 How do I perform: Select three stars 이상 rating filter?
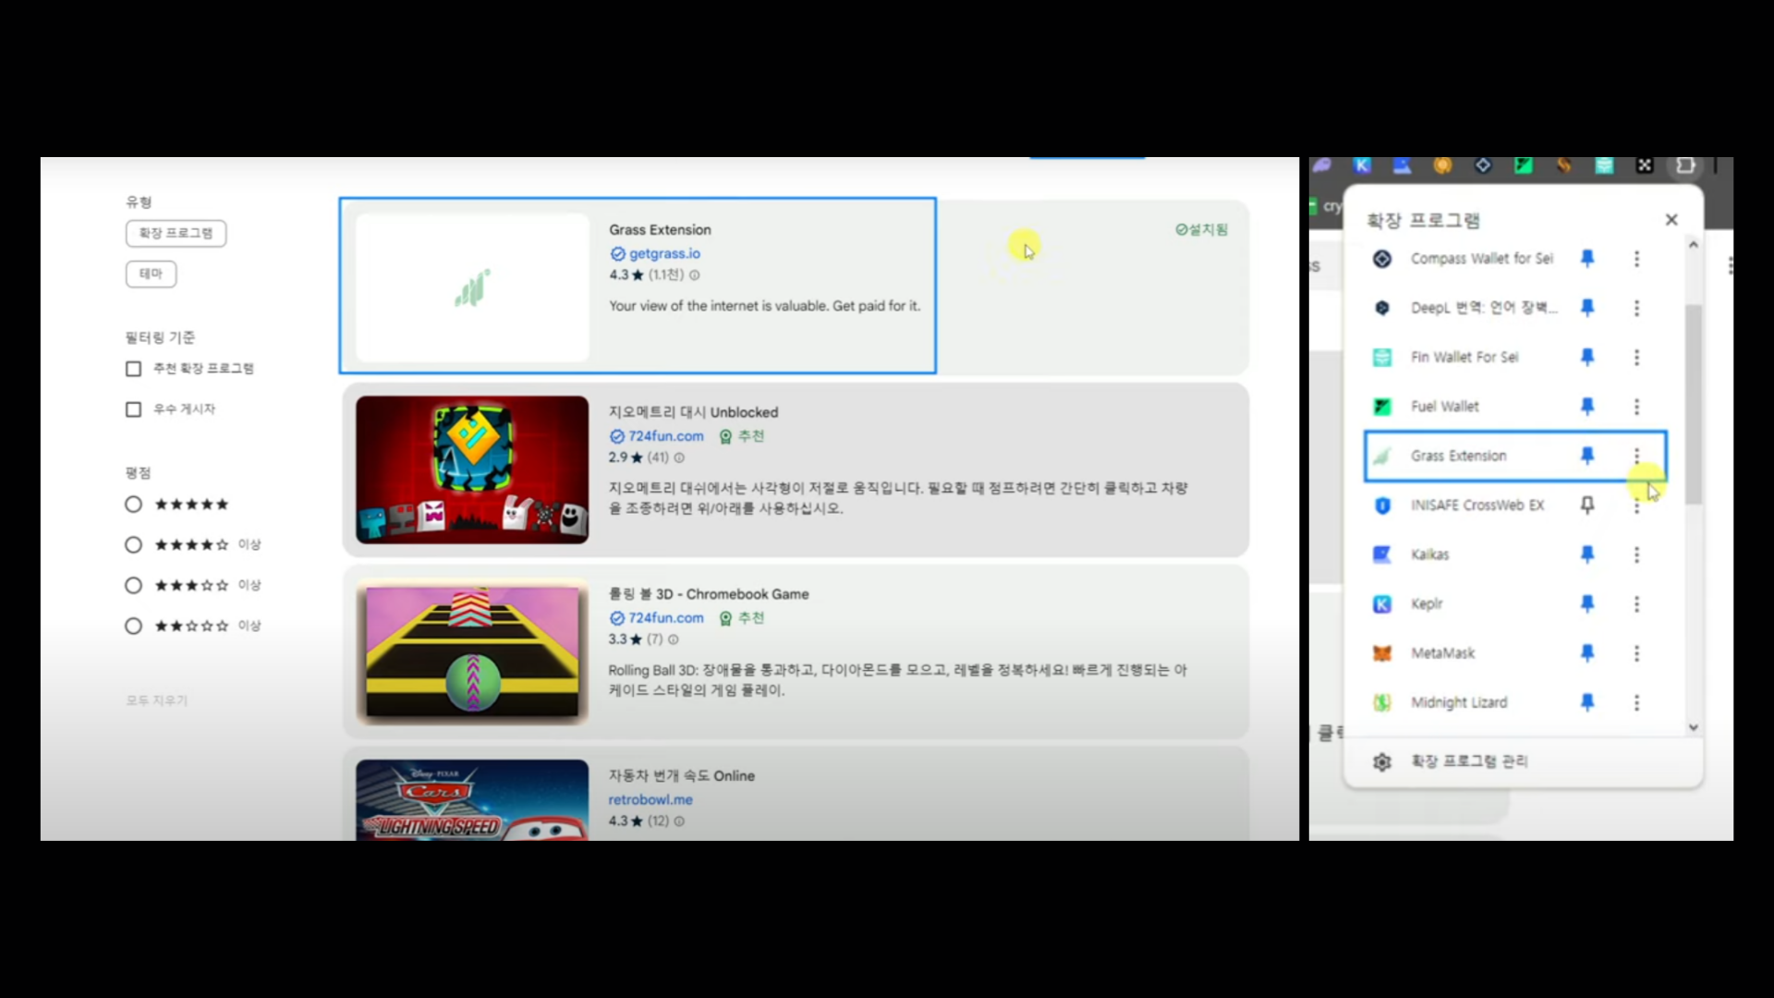133,586
